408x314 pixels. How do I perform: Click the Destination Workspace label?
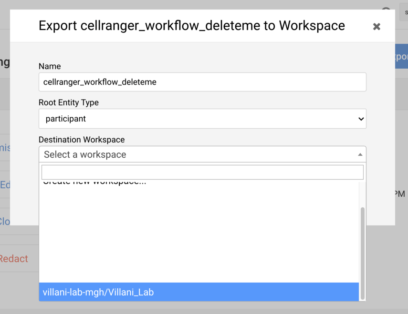[x=82, y=140]
